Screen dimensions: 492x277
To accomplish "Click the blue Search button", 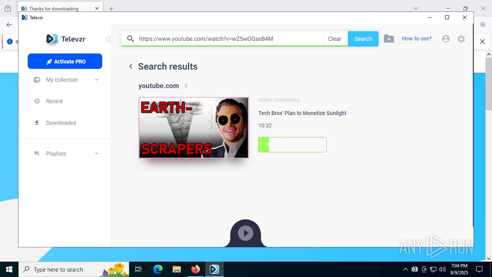I will pyautogui.click(x=363, y=39).
